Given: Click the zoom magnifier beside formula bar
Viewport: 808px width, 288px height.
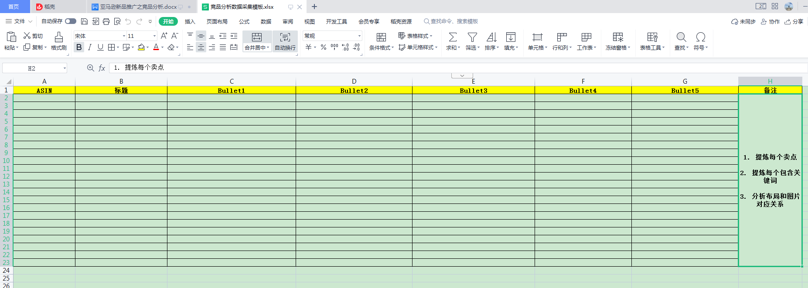Looking at the screenshot, I should [91, 68].
